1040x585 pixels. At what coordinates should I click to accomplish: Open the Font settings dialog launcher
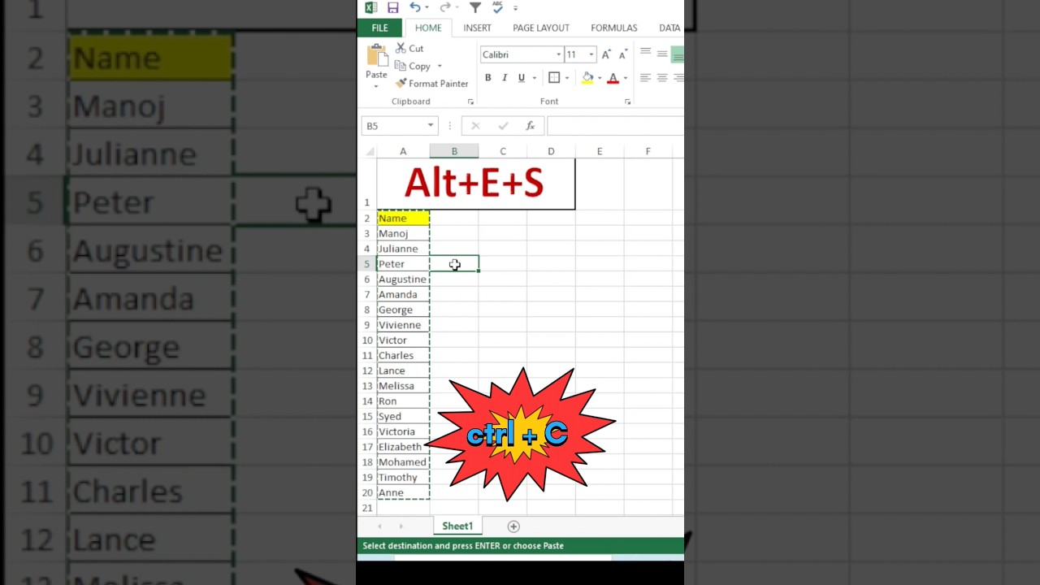627,102
